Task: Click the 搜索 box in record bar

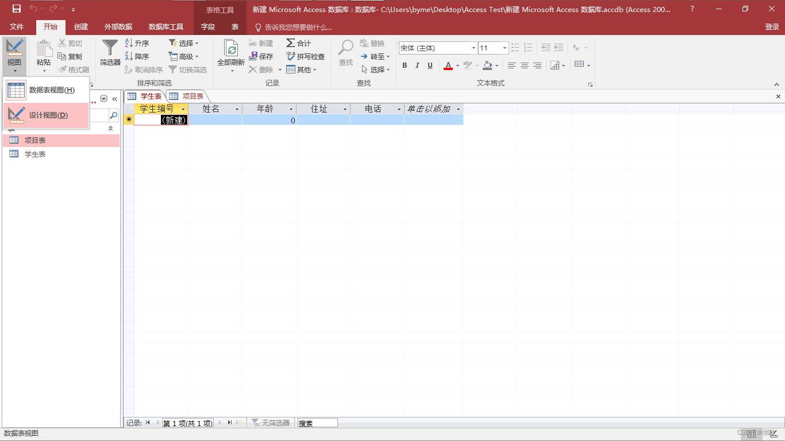Action: pos(317,423)
